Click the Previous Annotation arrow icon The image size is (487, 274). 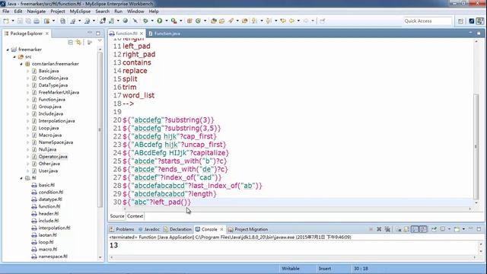tap(269, 21)
